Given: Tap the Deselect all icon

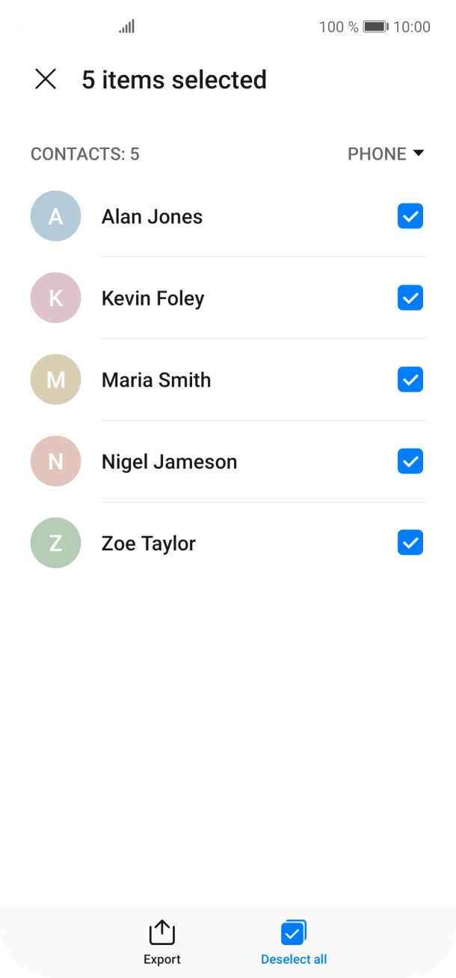Looking at the screenshot, I should coord(294,932).
